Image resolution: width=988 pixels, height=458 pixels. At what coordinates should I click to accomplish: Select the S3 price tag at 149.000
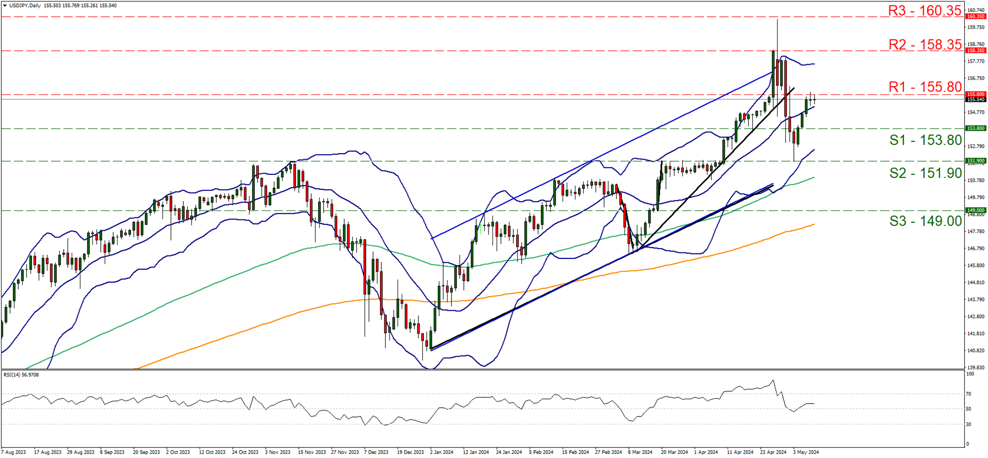coord(975,210)
